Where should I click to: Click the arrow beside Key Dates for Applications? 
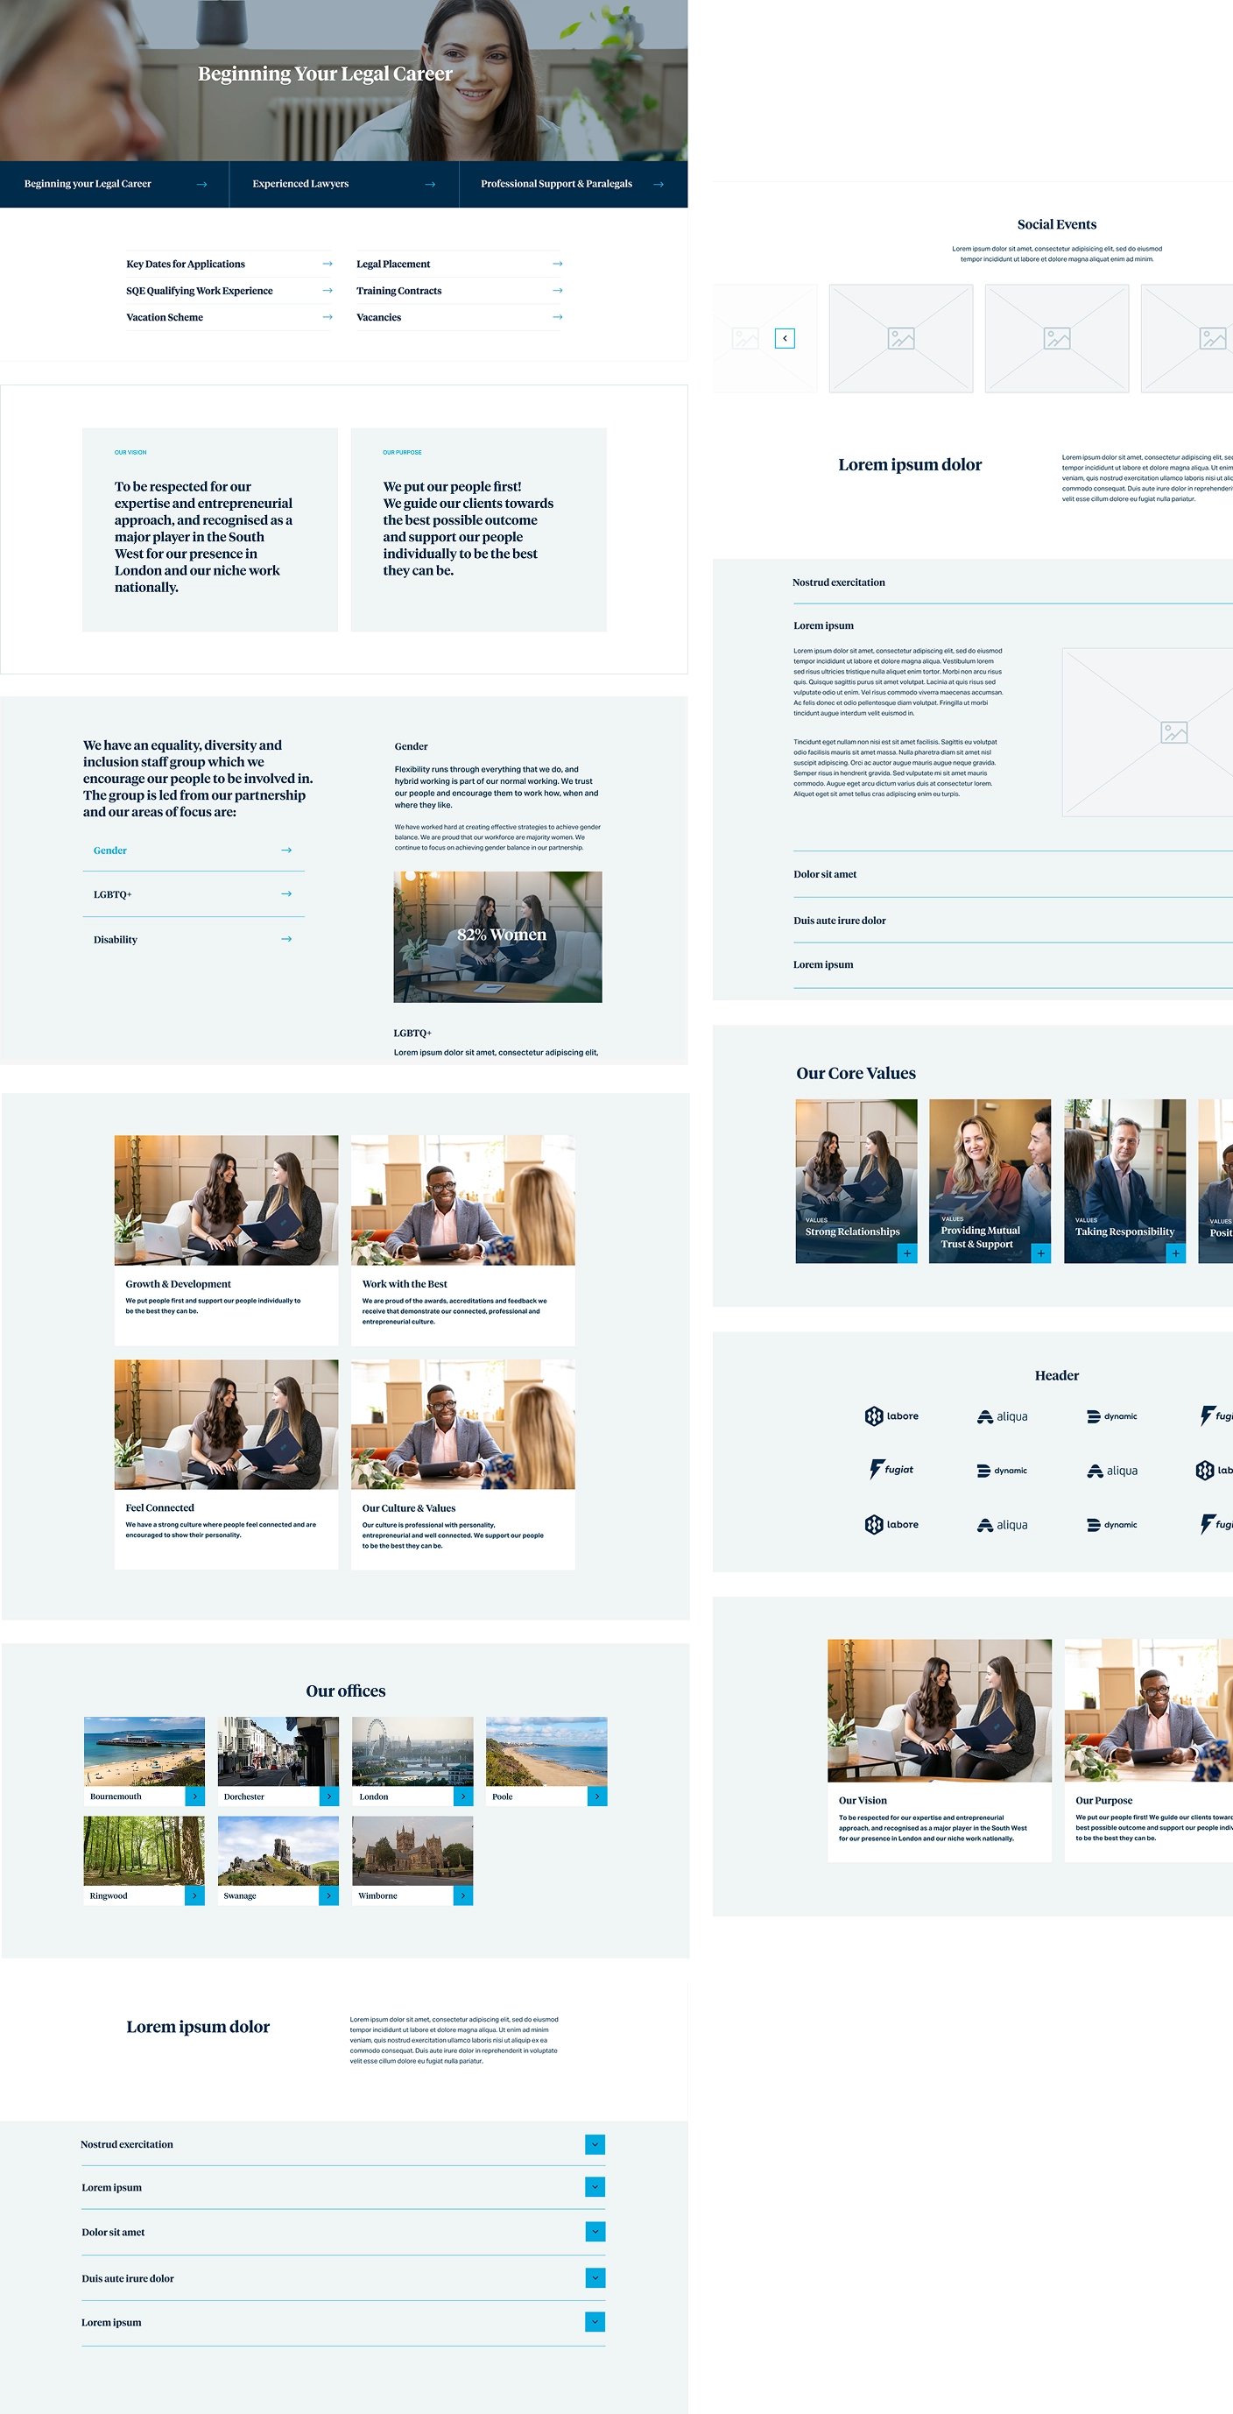point(327,265)
